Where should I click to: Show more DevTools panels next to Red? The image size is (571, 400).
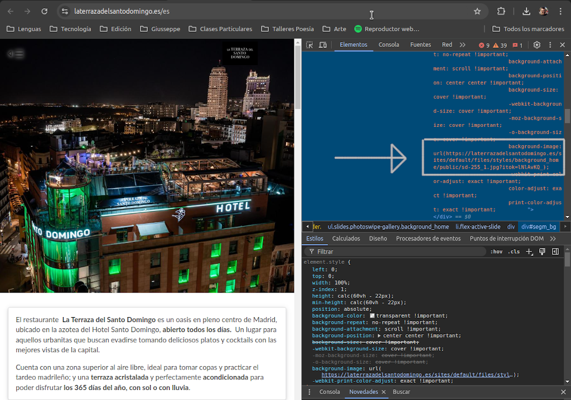tap(462, 45)
